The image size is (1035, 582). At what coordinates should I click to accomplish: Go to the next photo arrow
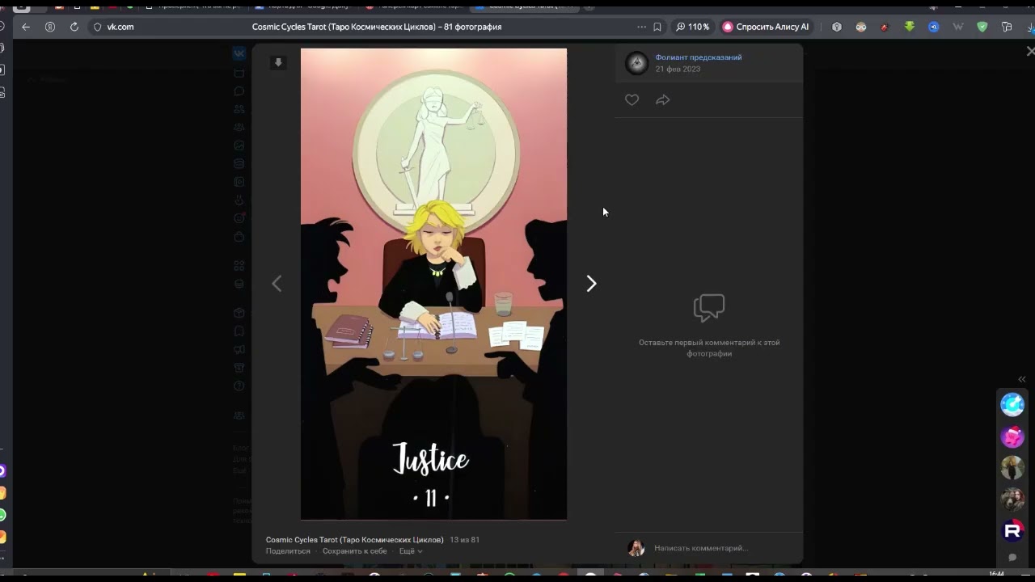tap(591, 284)
